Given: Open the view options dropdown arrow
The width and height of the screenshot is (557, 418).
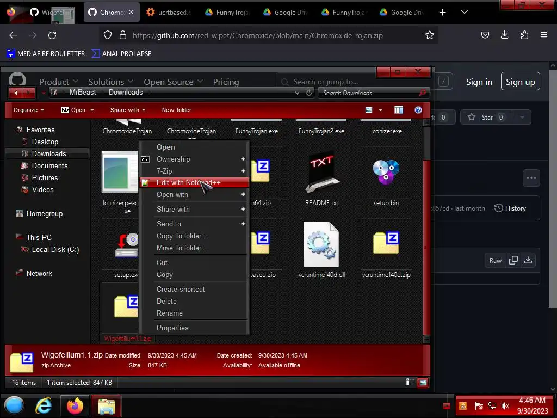Looking at the screenshot, I should point(380,110).
